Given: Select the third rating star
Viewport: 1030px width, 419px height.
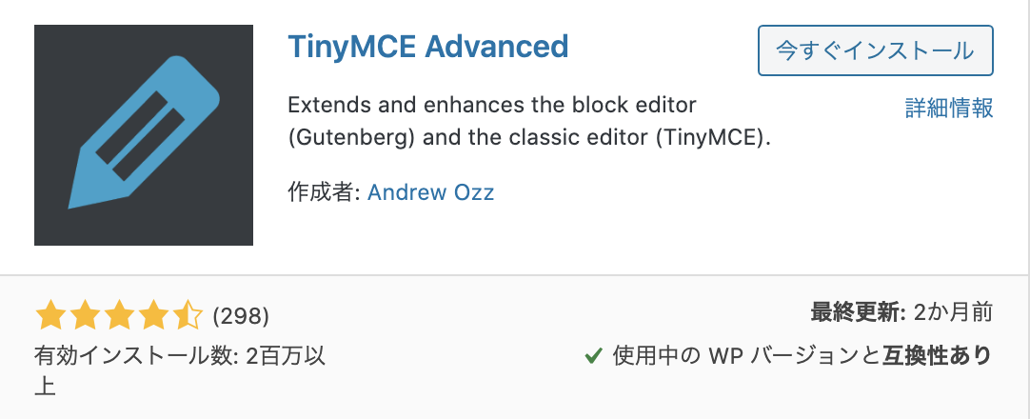Looking at the screenshot, I should (x=119, y=316).
